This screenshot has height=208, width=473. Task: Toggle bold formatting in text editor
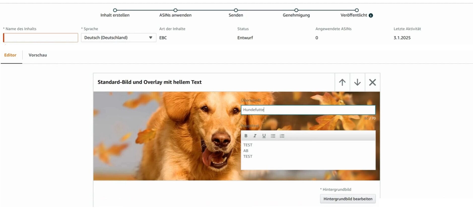[x=246, y=136]
